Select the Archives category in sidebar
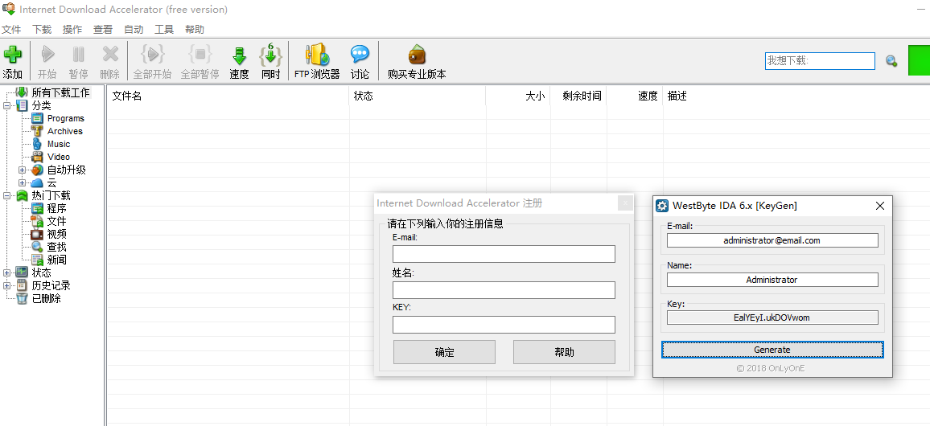930x426 pixels. click(x=64, y=131)
